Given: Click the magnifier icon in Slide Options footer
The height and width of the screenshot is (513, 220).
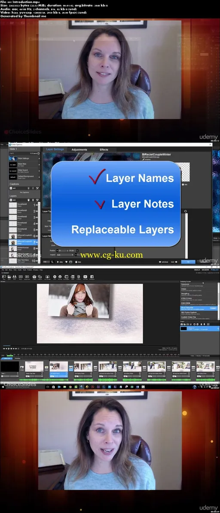Looking at the screenshot, I should point(52,262).
